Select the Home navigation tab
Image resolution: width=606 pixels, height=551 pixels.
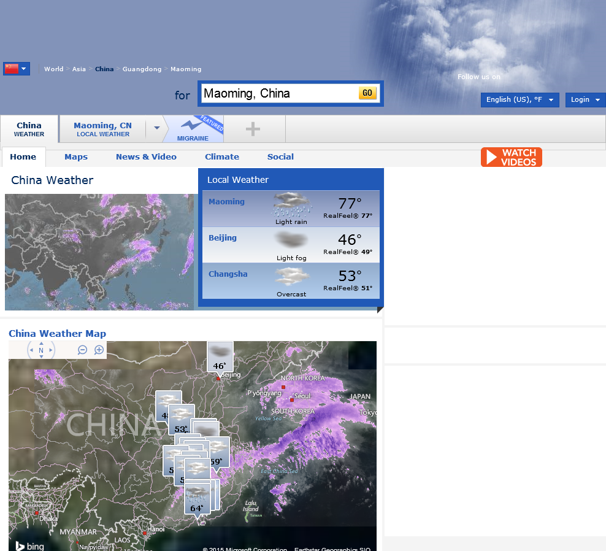coord(23,156)
